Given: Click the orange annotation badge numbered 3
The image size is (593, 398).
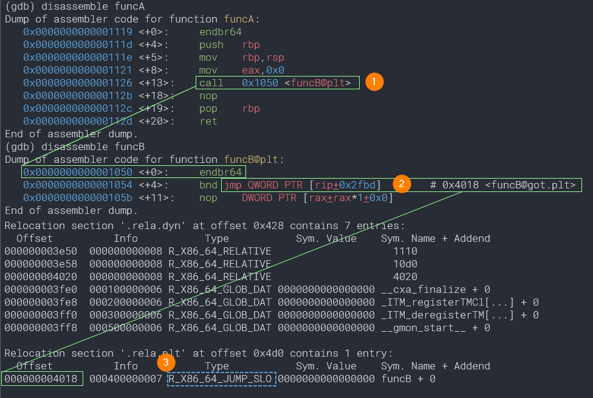Looking at the screenshot, I should coord(166,363).
